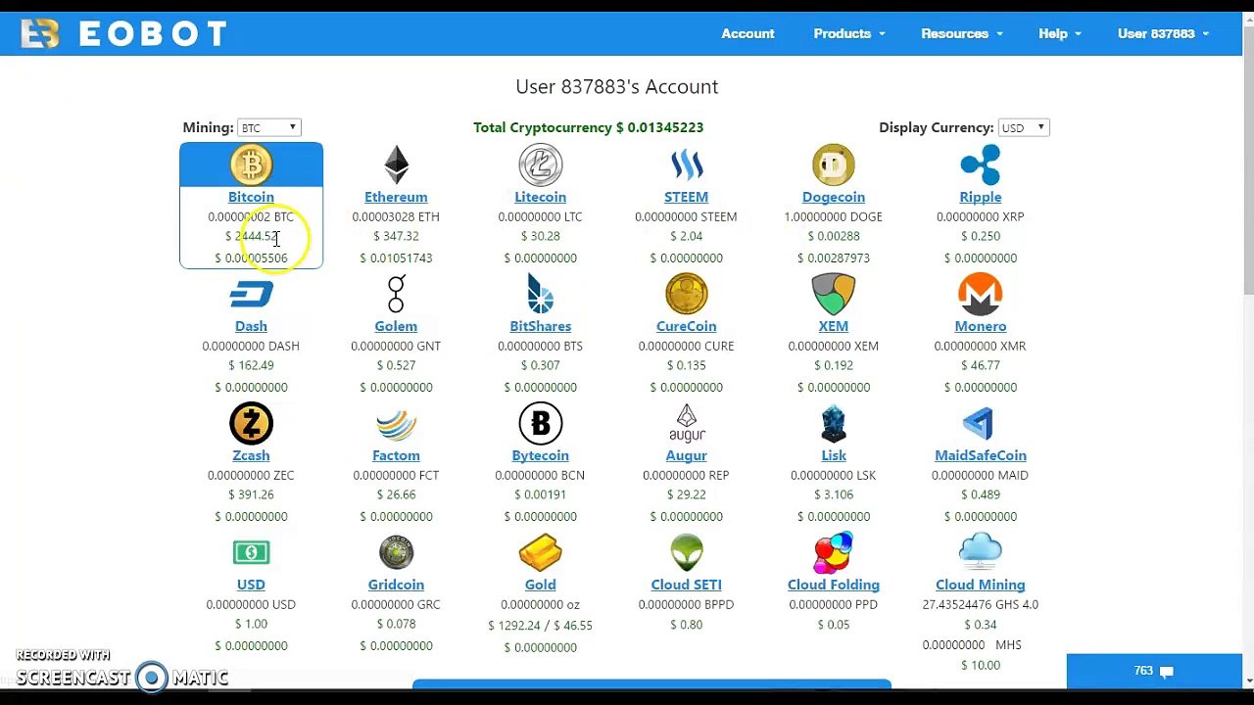Image resolution: width=1254 pixels, height=705 pixels.
Task: Open the Bitcoin link
Action: click(251, 197)
